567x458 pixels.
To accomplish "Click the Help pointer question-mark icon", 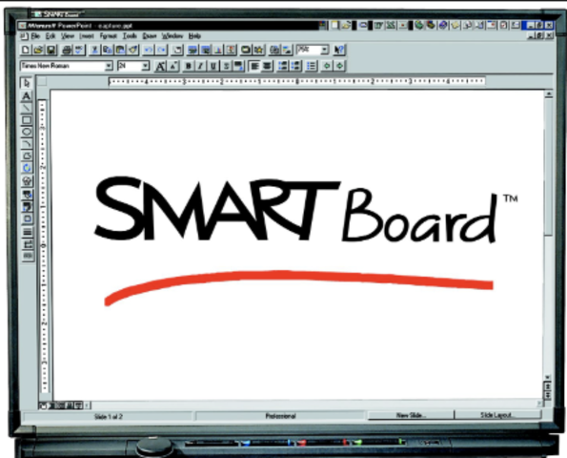I will 339,50.
